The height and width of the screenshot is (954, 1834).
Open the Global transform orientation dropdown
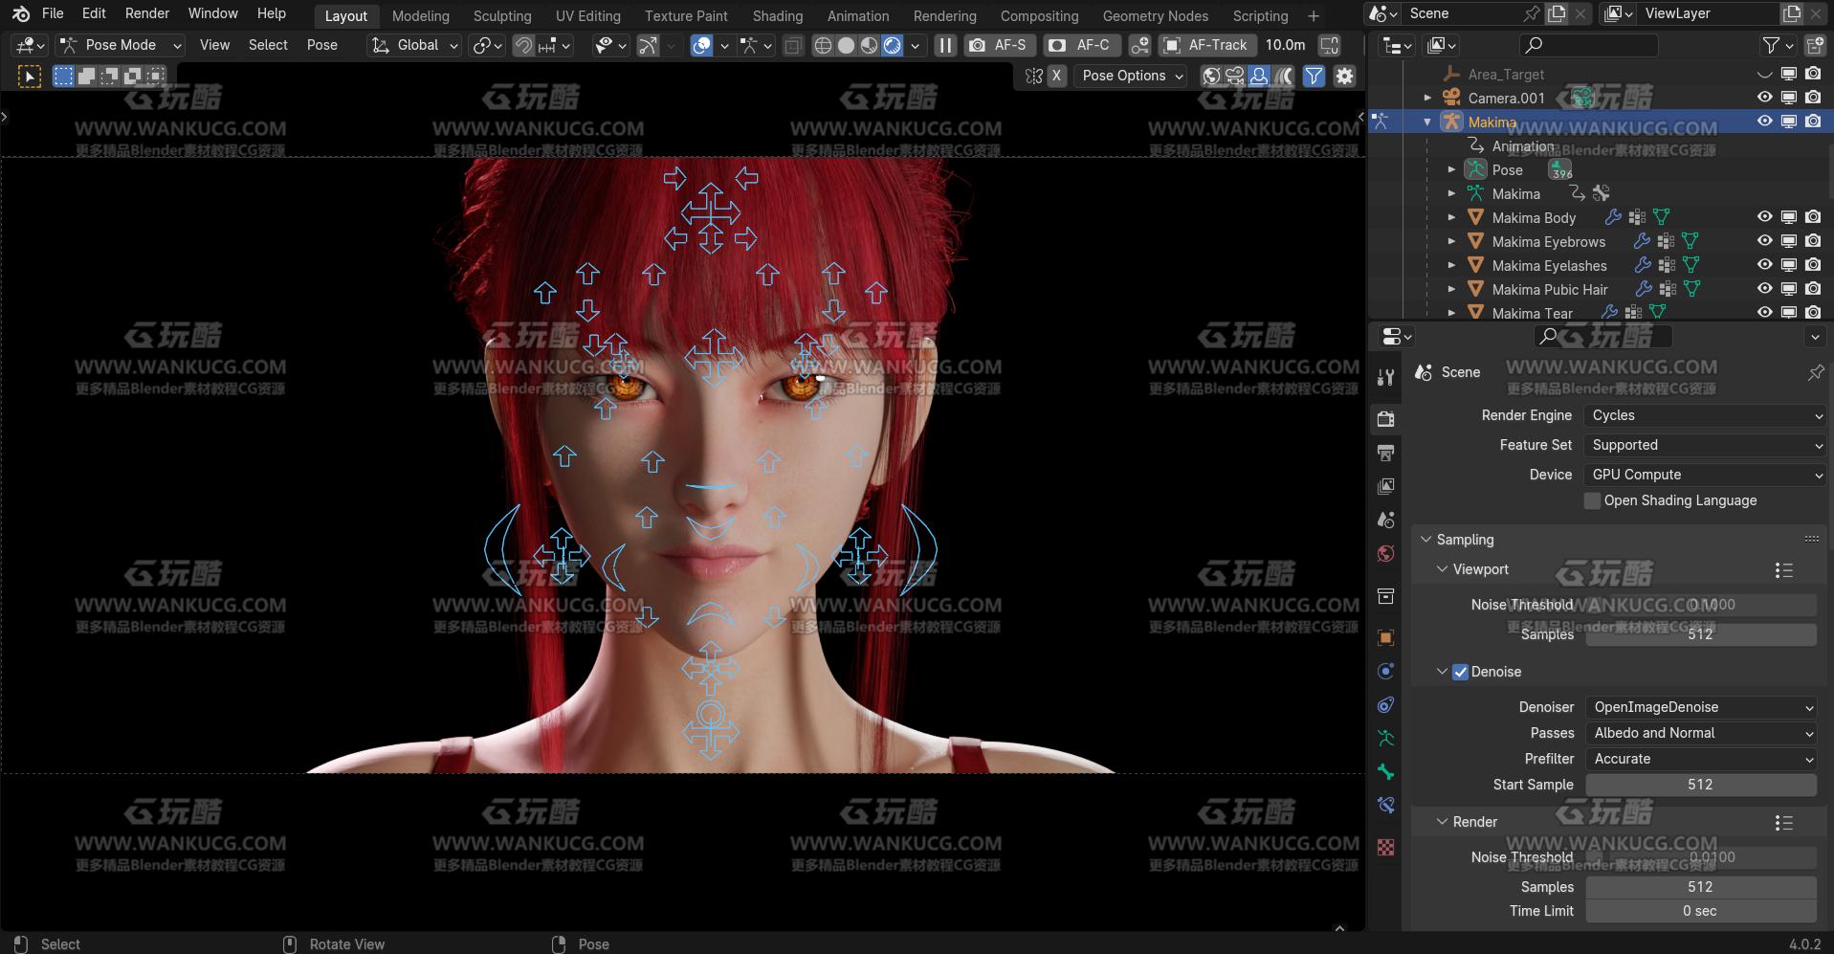coord(414,45)
